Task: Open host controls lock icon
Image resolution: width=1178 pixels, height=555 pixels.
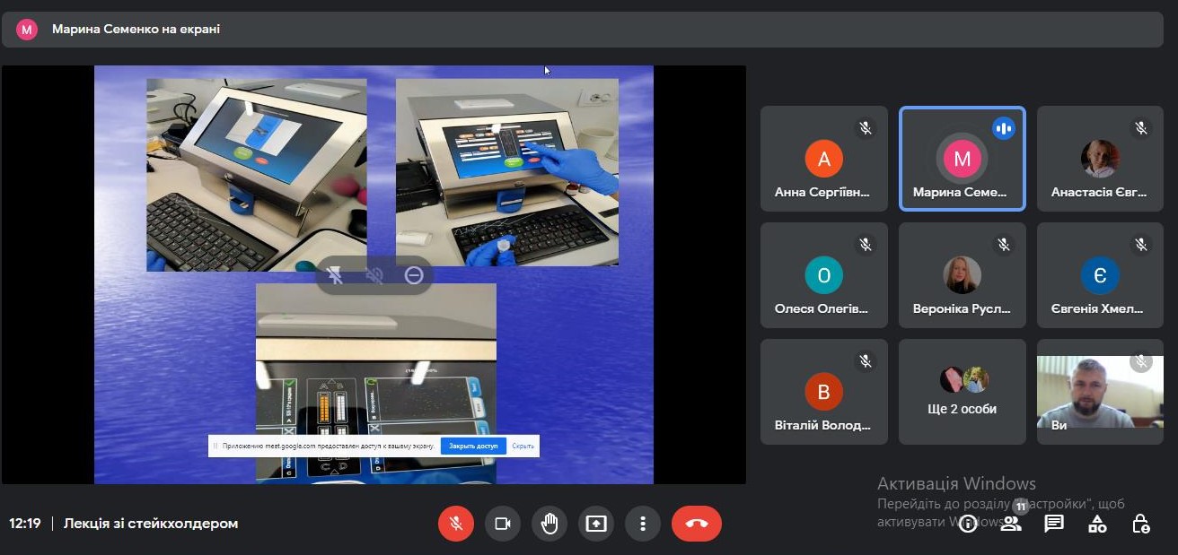Action: pos(1140,524)
